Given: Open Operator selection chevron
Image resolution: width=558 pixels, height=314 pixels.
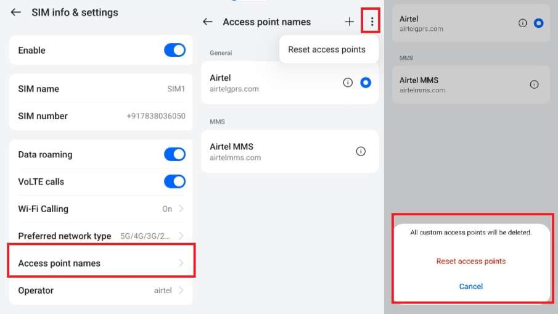Looking at the screenshot, I should (181, 291).
